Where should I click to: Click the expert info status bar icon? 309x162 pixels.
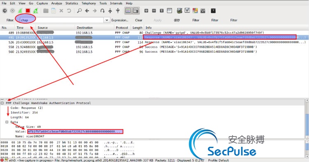2,160
